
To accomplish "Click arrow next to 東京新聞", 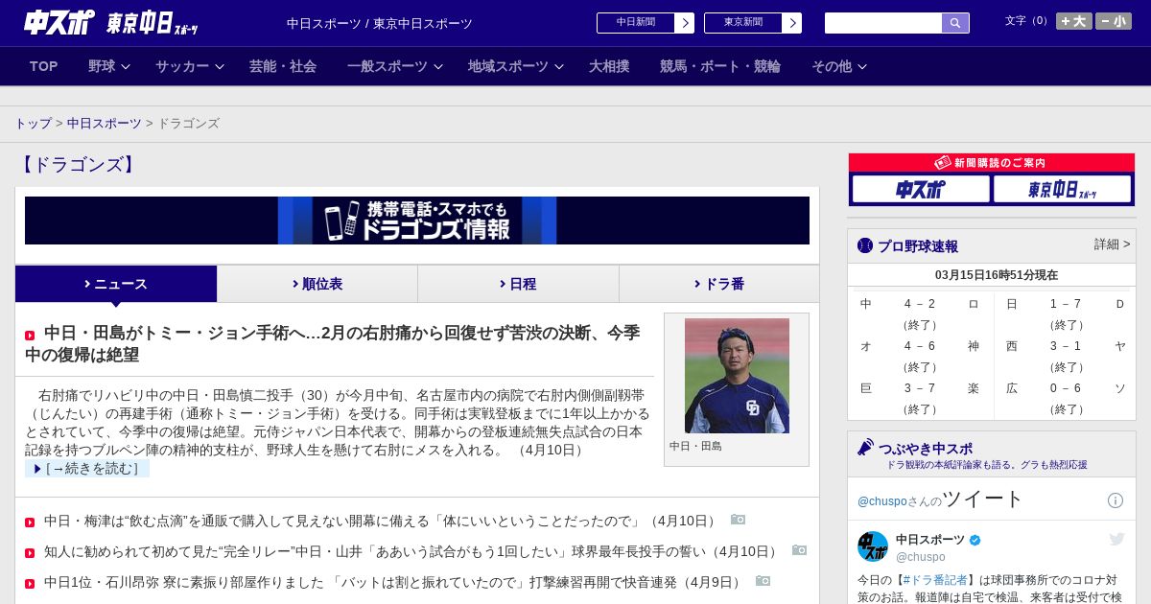I will [792, 23].
